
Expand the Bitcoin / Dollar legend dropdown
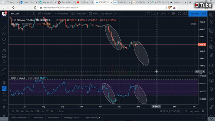pyautogui.click(x=51, y=20)
